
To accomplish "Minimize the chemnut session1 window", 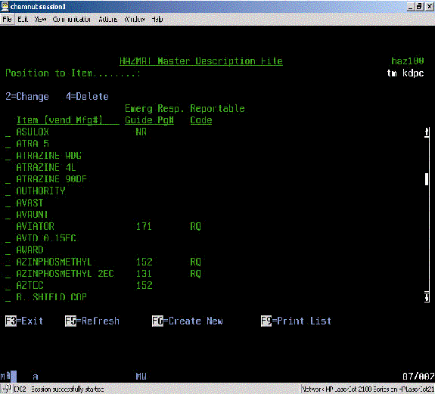I will coord(411,7).
